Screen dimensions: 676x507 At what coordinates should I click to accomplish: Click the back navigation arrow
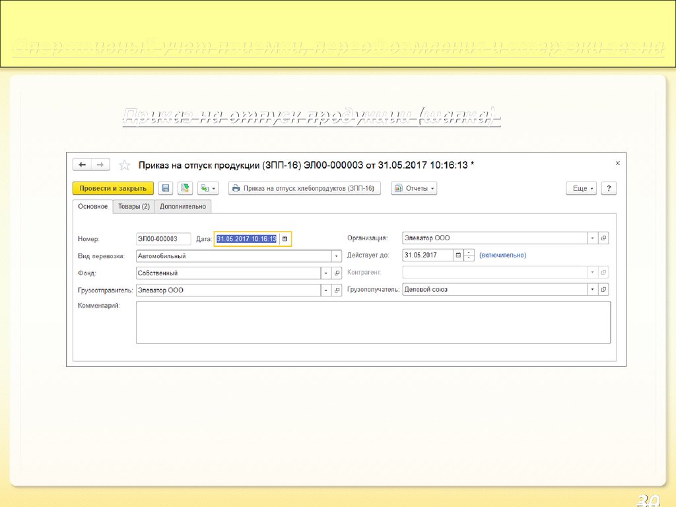[83, 165]
